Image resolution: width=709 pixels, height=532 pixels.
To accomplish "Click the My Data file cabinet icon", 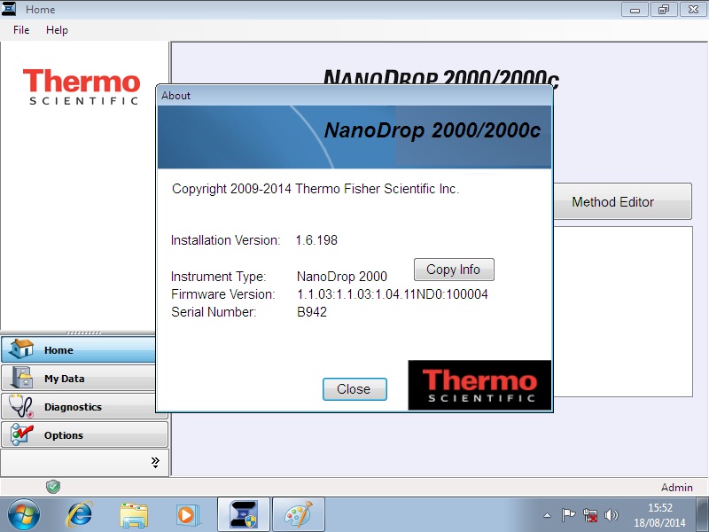I will click(21, 378).
